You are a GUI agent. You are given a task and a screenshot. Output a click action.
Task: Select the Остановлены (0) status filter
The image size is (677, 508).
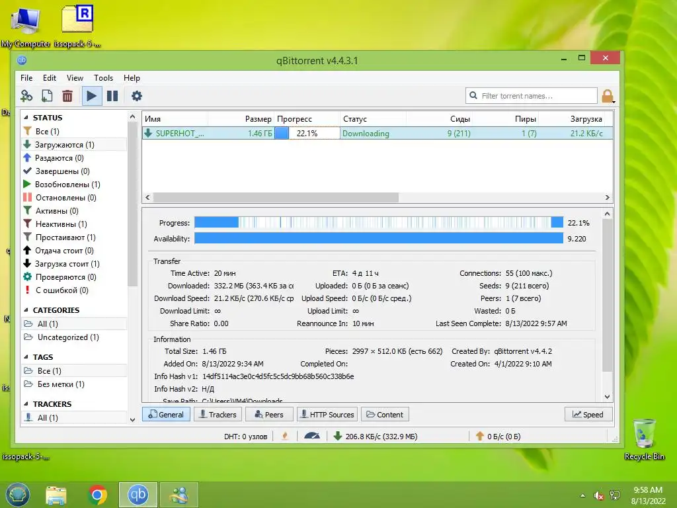click(x=74, y=198)
